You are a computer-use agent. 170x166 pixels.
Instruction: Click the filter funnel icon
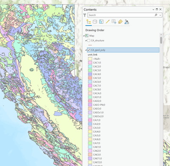click(85, 15)
